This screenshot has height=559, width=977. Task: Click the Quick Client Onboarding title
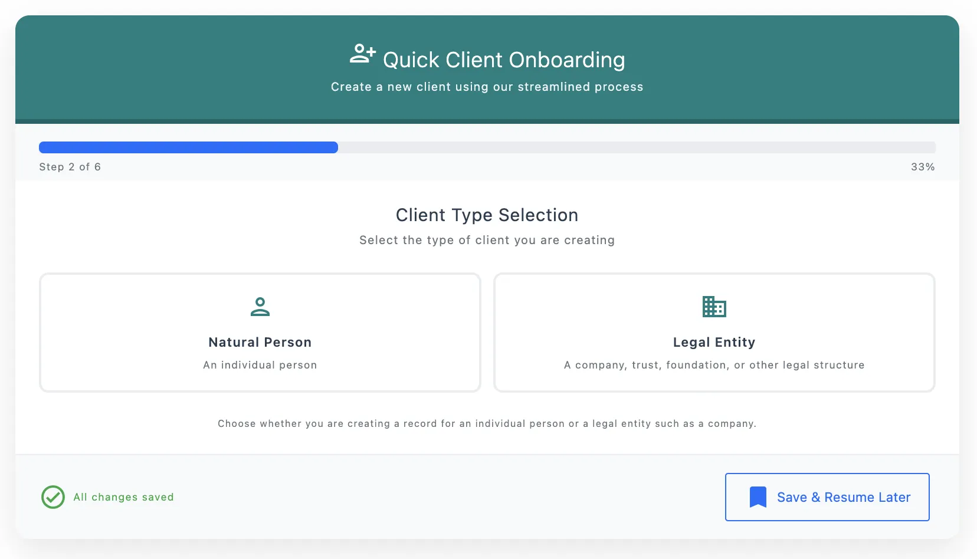click(504, 60)
